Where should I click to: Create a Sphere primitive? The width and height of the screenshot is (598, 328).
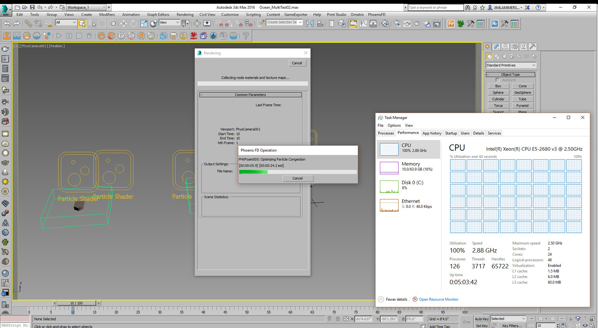click(x=498, y=93)
